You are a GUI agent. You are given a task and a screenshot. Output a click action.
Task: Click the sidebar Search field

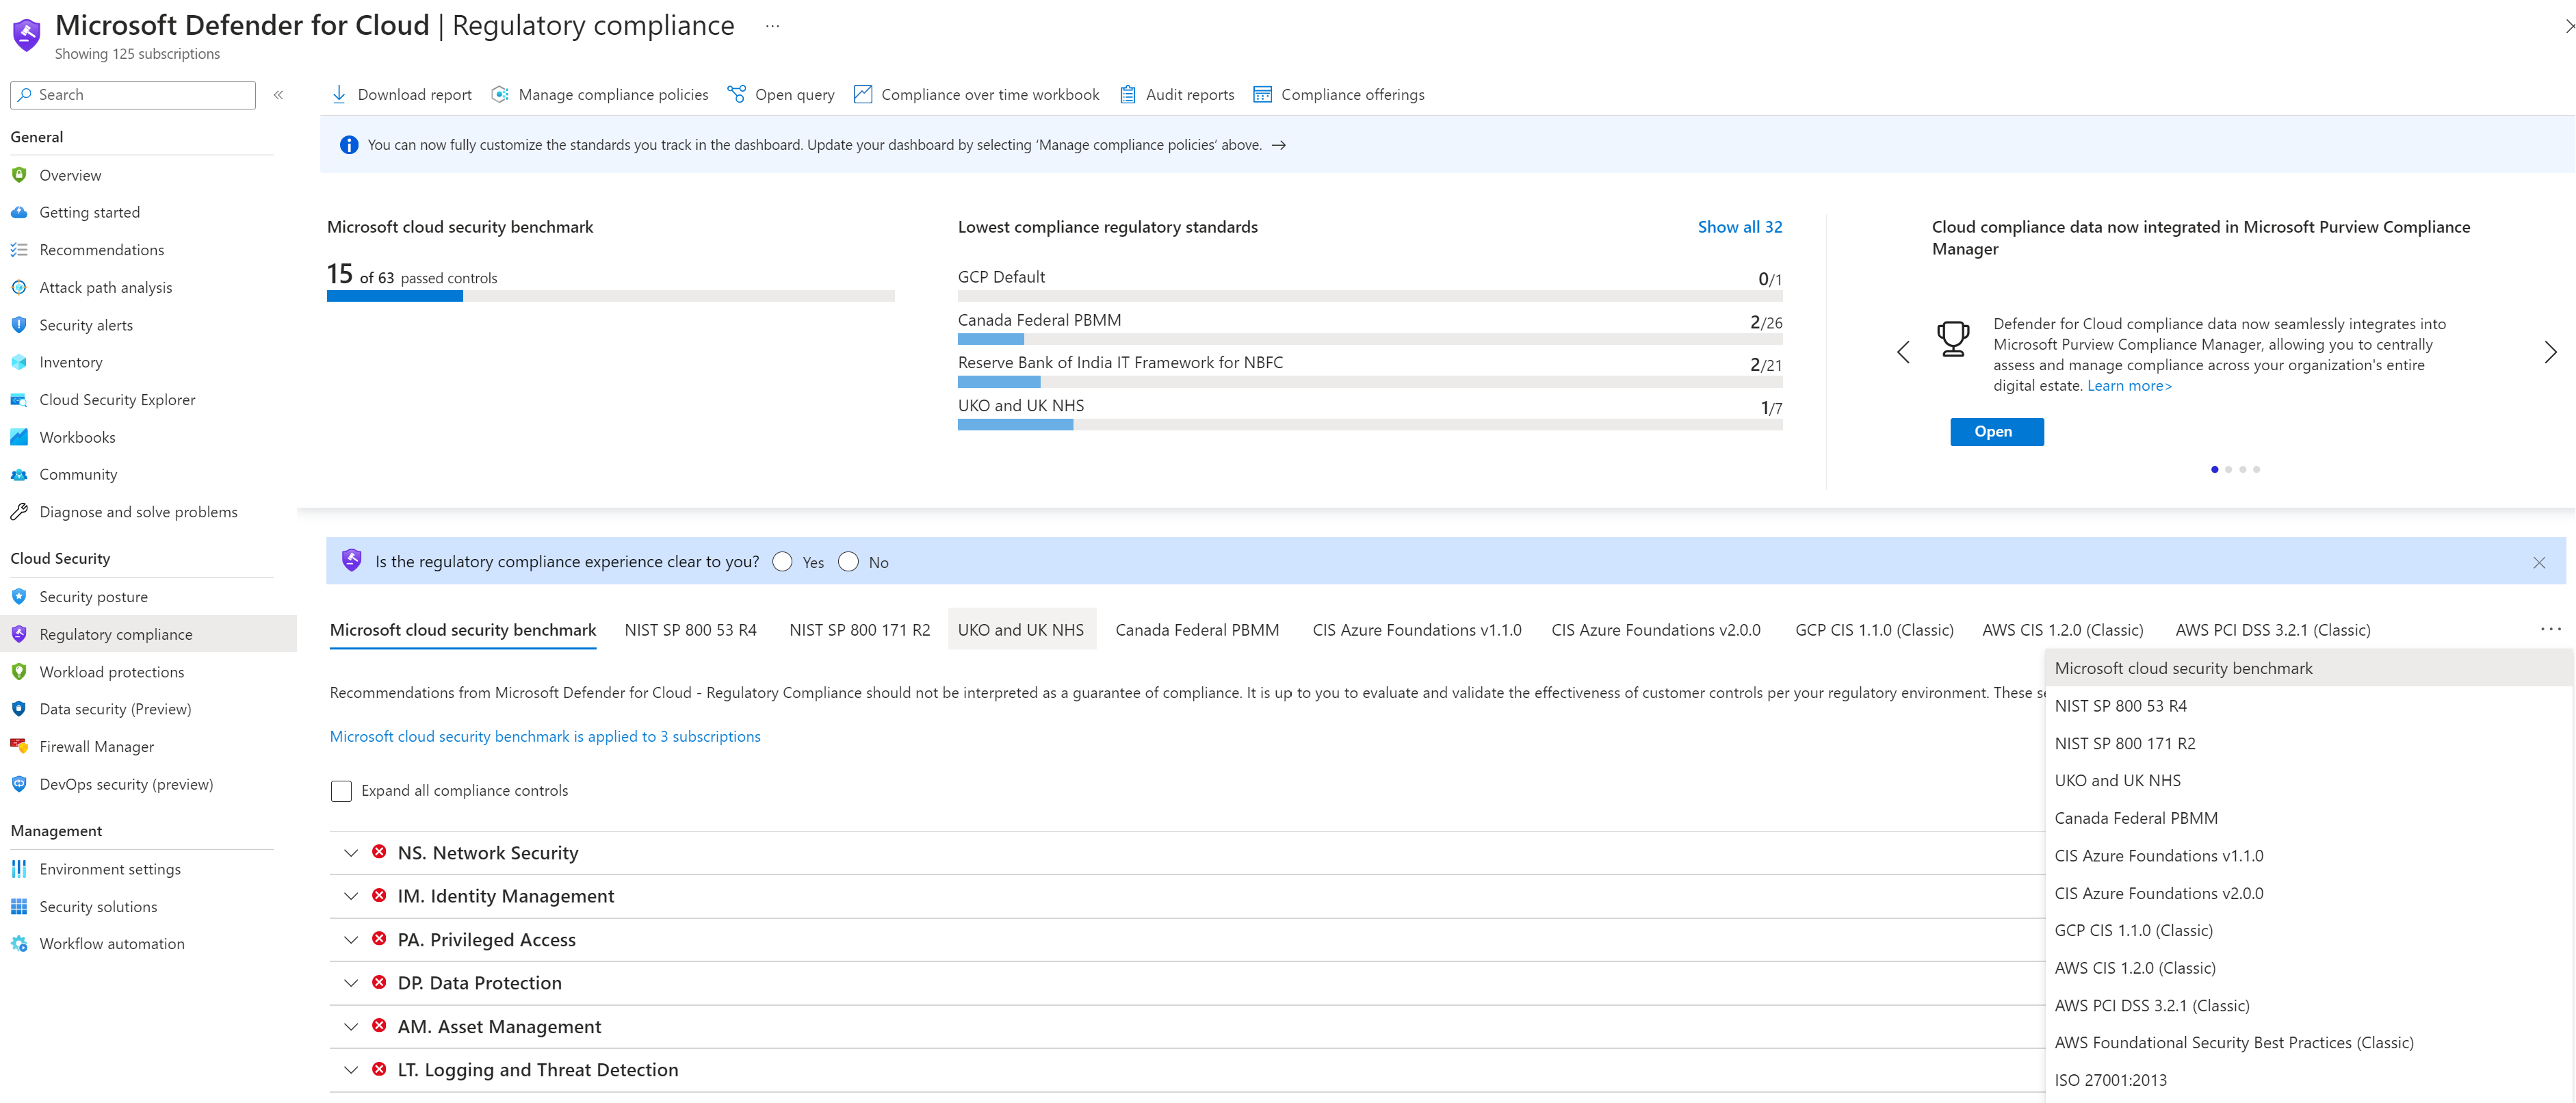pyautogui.click(x=140, y=94)
